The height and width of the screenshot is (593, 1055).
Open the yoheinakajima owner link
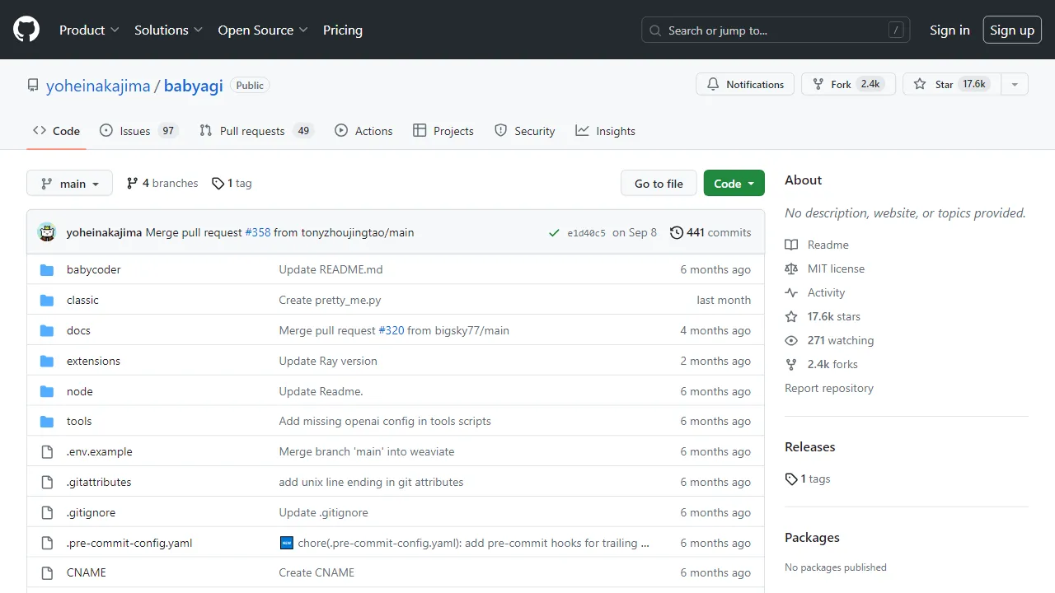[x=98, y=85]
